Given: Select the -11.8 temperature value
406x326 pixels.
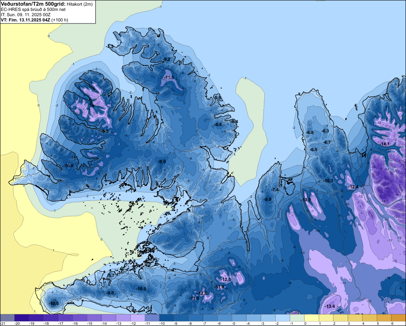Looking at the screenshot, I should tap(220, 287).
